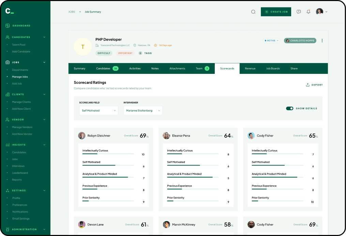The width and height of the screenshot is (346, 236).
Task: Open the Attachments tab
Action: coord(177,68)
